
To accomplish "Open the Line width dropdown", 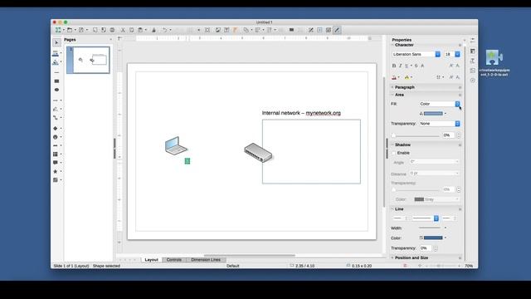I will pos(445,228).
